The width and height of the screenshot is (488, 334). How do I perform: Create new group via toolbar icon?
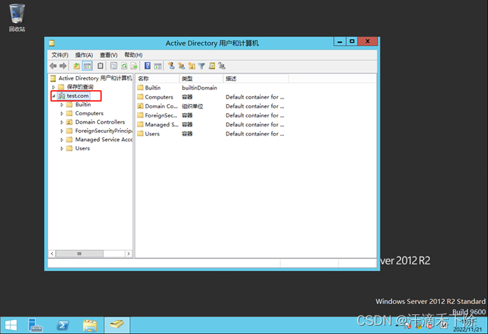182,66
